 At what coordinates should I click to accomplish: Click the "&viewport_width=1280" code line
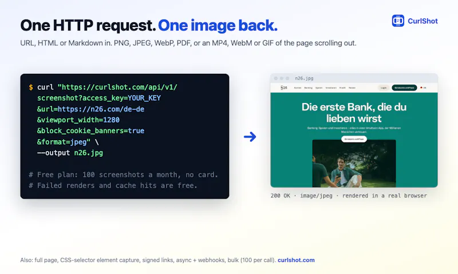pos(78,120)
